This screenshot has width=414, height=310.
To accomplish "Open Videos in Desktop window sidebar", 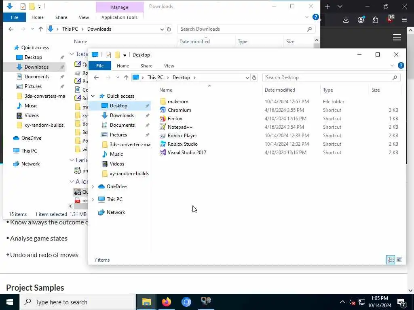I will point(117,164).
